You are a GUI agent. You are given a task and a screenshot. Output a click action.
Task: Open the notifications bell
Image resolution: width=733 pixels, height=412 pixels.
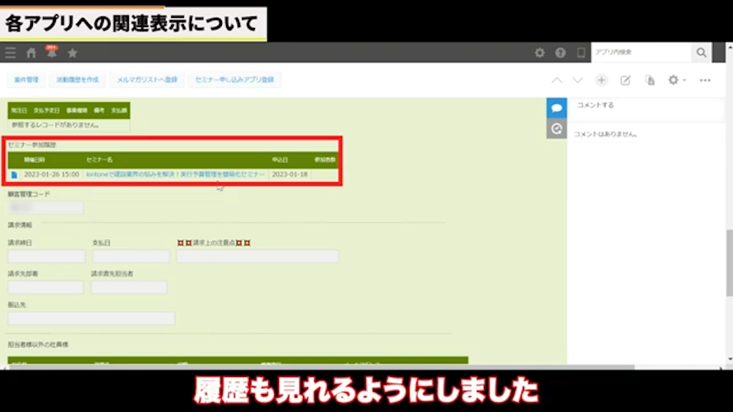coord(52,53)
